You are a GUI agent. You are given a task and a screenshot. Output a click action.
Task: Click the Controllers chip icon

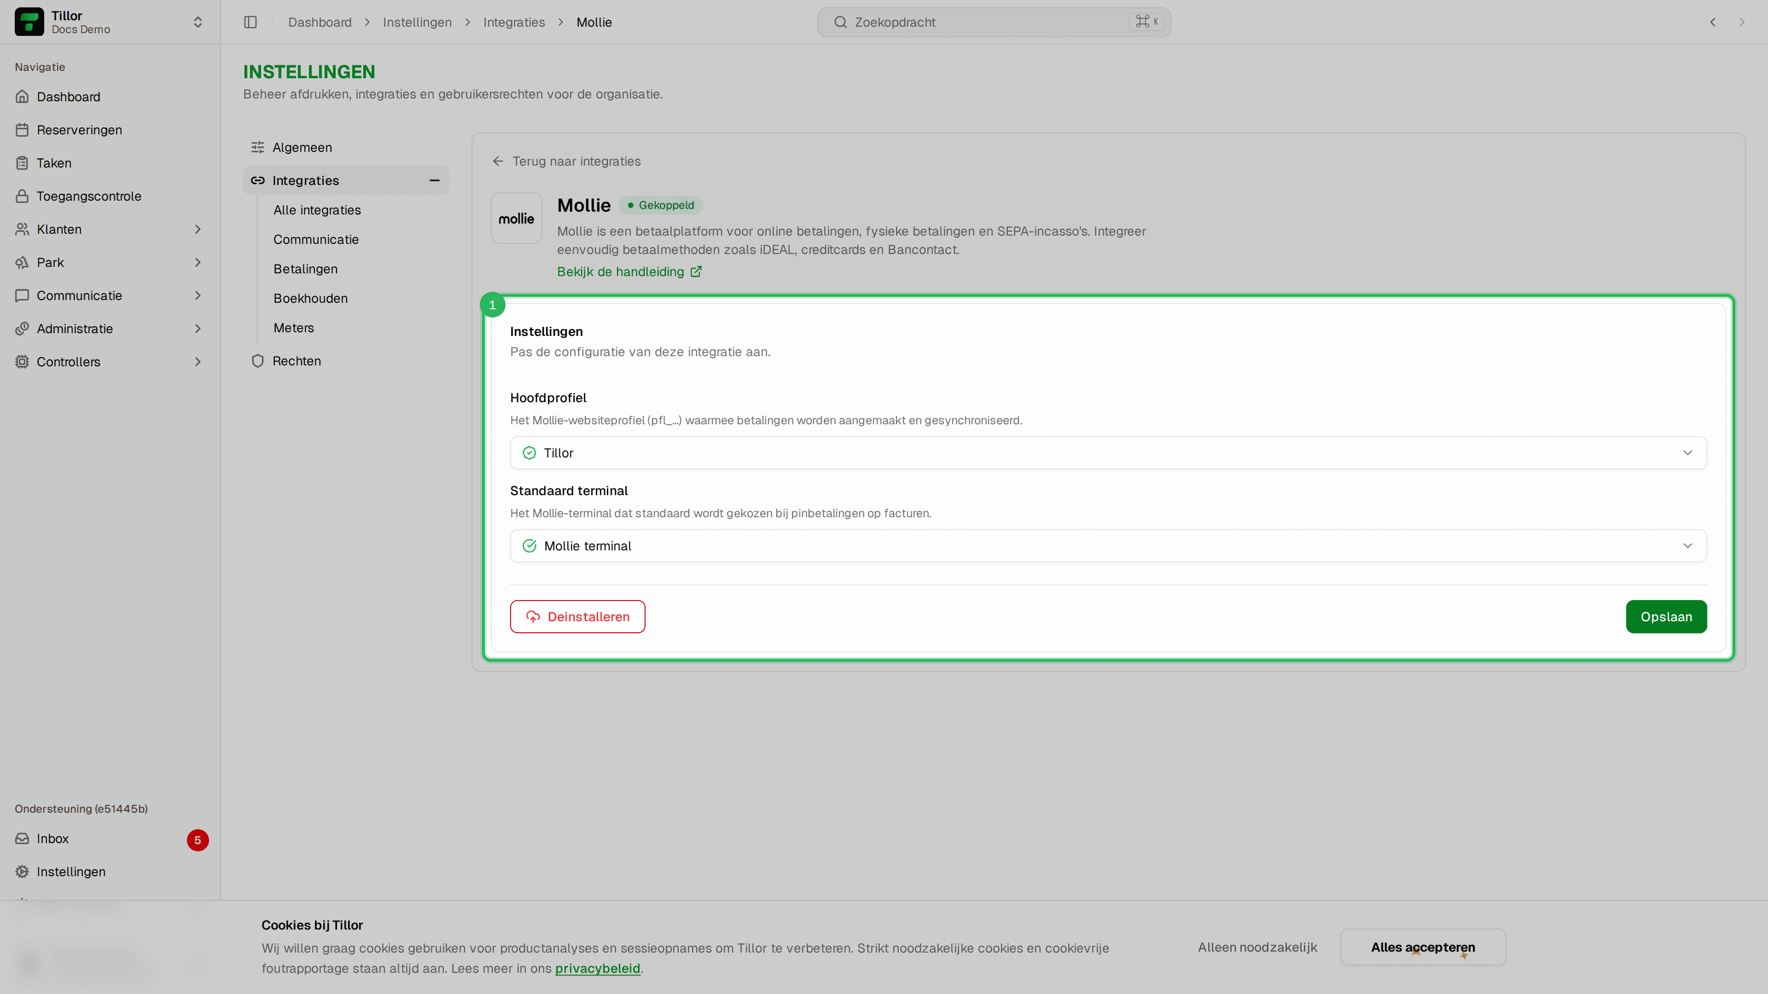coord(22,362)
